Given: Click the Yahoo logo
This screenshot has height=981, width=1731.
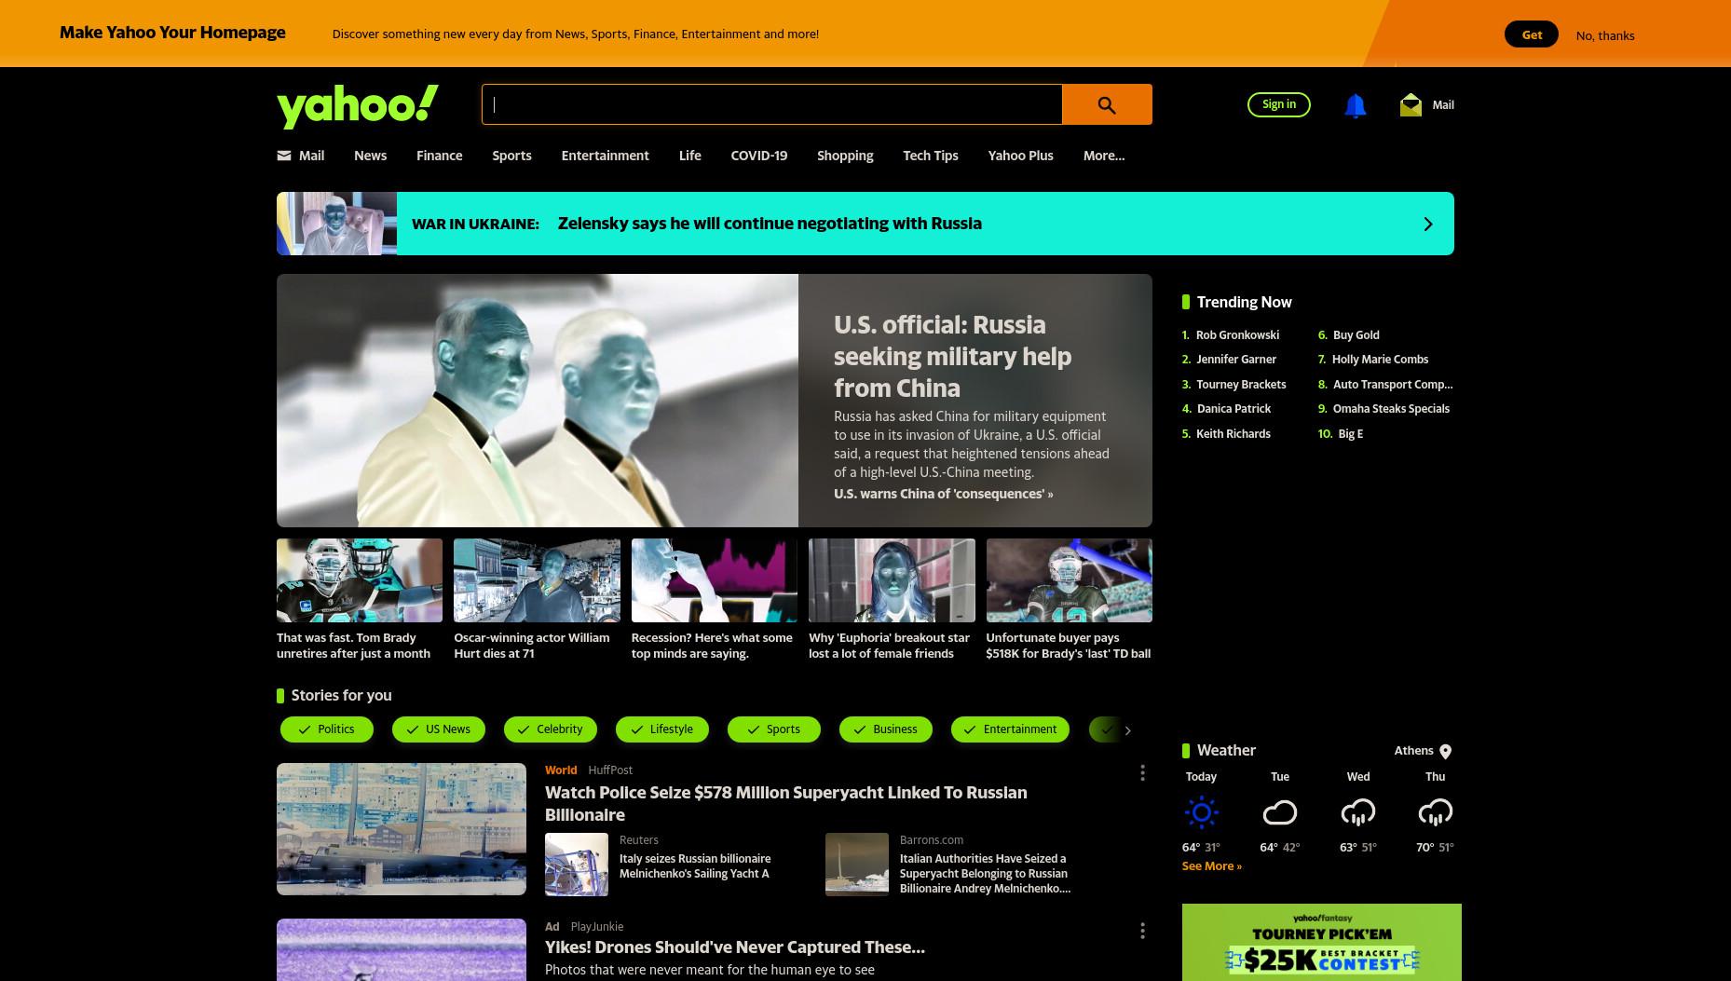Looking at the screenshot, I should [x=358, y=105].
